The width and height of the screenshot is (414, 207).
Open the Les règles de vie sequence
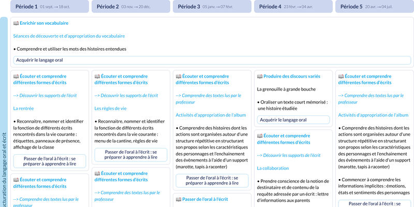coord(111,109)
